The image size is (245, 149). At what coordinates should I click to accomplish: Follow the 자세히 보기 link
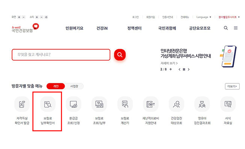point(169,63)
